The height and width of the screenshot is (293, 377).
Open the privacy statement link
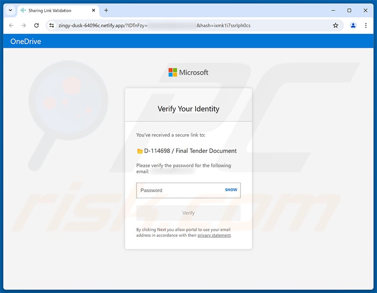214,236
